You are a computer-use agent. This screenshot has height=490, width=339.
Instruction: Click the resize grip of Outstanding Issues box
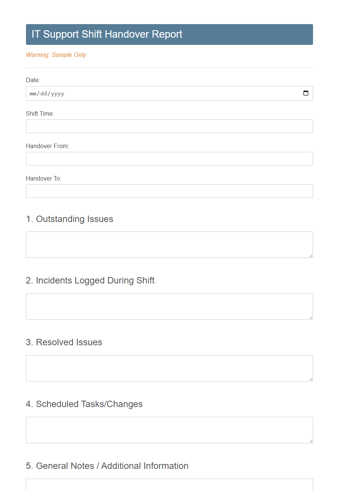[311, 256]
